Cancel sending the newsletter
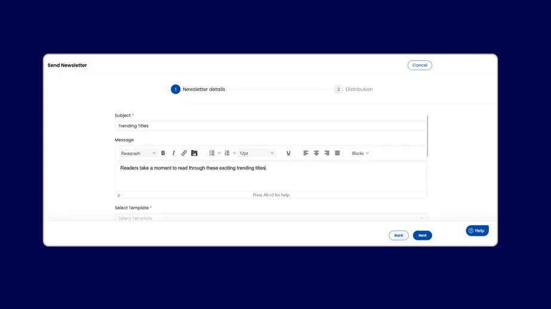Screen dimensions: 551x309 [x=420, y=65]
